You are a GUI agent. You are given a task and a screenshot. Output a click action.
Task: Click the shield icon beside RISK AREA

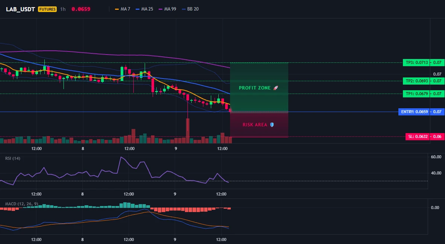pos(272,125)
